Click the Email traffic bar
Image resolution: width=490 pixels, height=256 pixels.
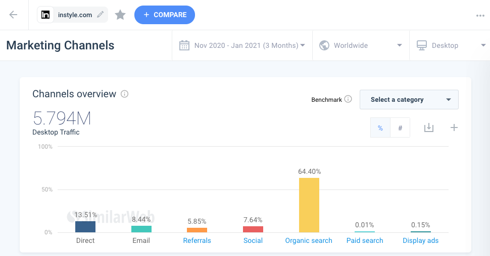tap(141, 229)
